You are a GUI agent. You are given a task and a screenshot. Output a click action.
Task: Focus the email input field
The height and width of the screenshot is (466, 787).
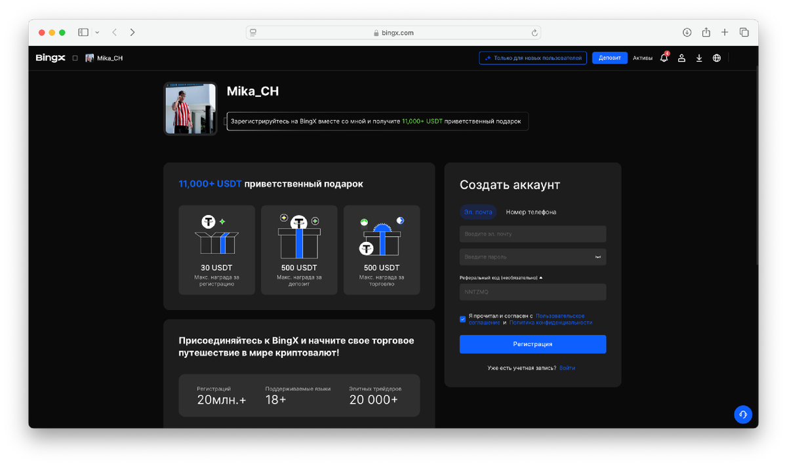(x=533, y=234)
